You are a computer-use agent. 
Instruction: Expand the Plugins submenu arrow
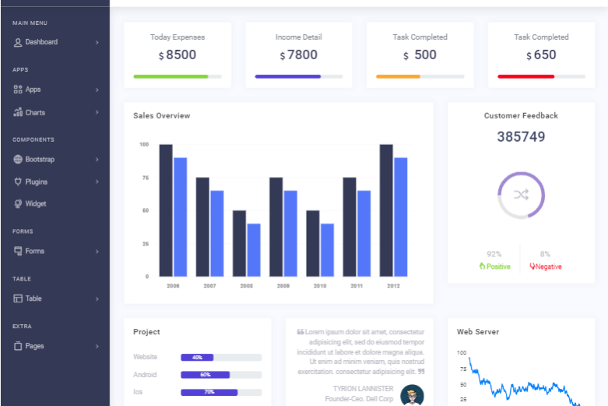[x=97, y=182]
